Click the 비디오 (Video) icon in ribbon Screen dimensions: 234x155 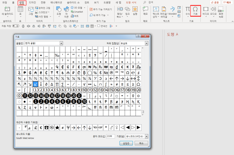pos(206,10)
